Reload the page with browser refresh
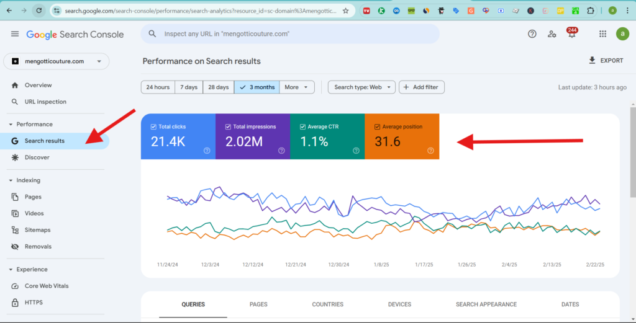The height and width of the screenshot is (323, 636). tap(39, 11)
